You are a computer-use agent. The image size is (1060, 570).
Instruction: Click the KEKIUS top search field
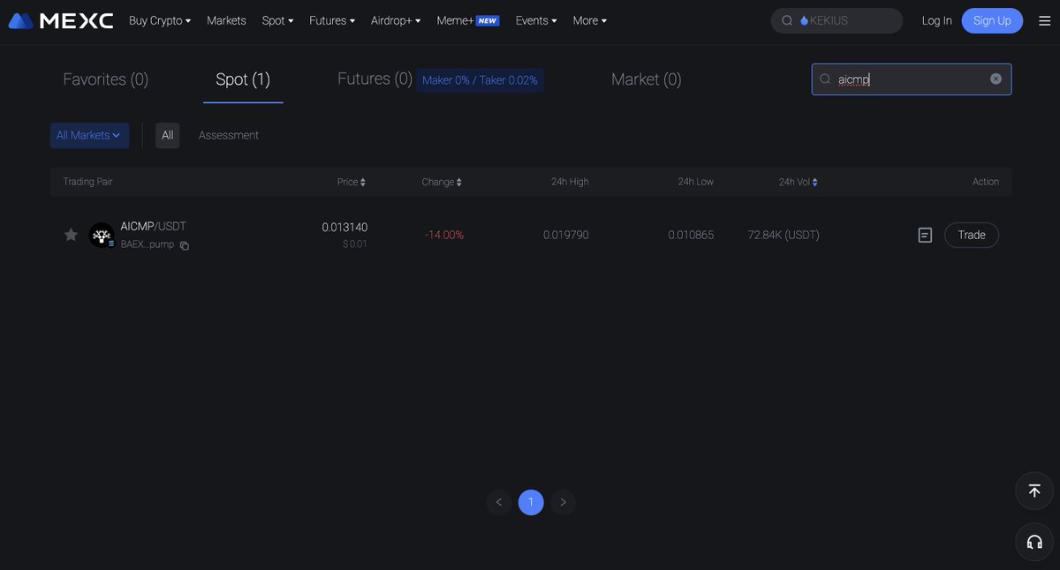(837, 20)
